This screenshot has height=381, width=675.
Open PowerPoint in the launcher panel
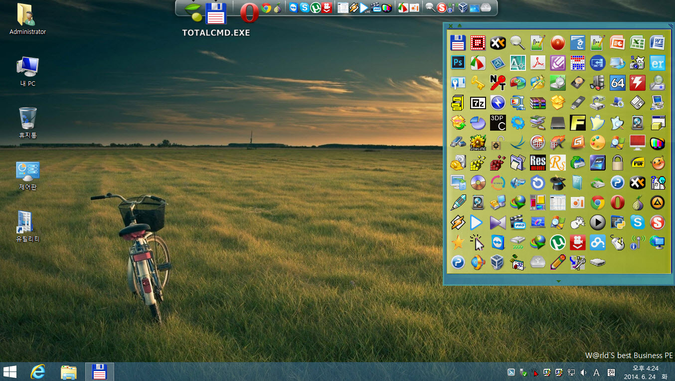click(x=617, y=42)
